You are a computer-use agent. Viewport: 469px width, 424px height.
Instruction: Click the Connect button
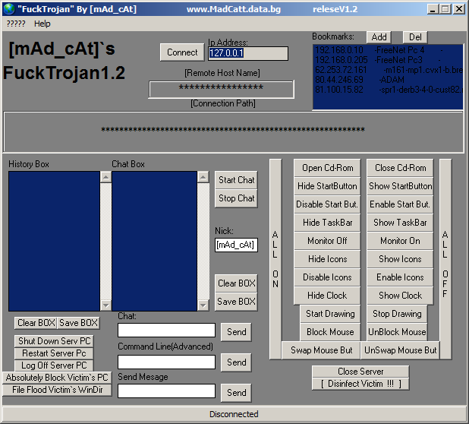pyautogui.click(x=182, y=52)
